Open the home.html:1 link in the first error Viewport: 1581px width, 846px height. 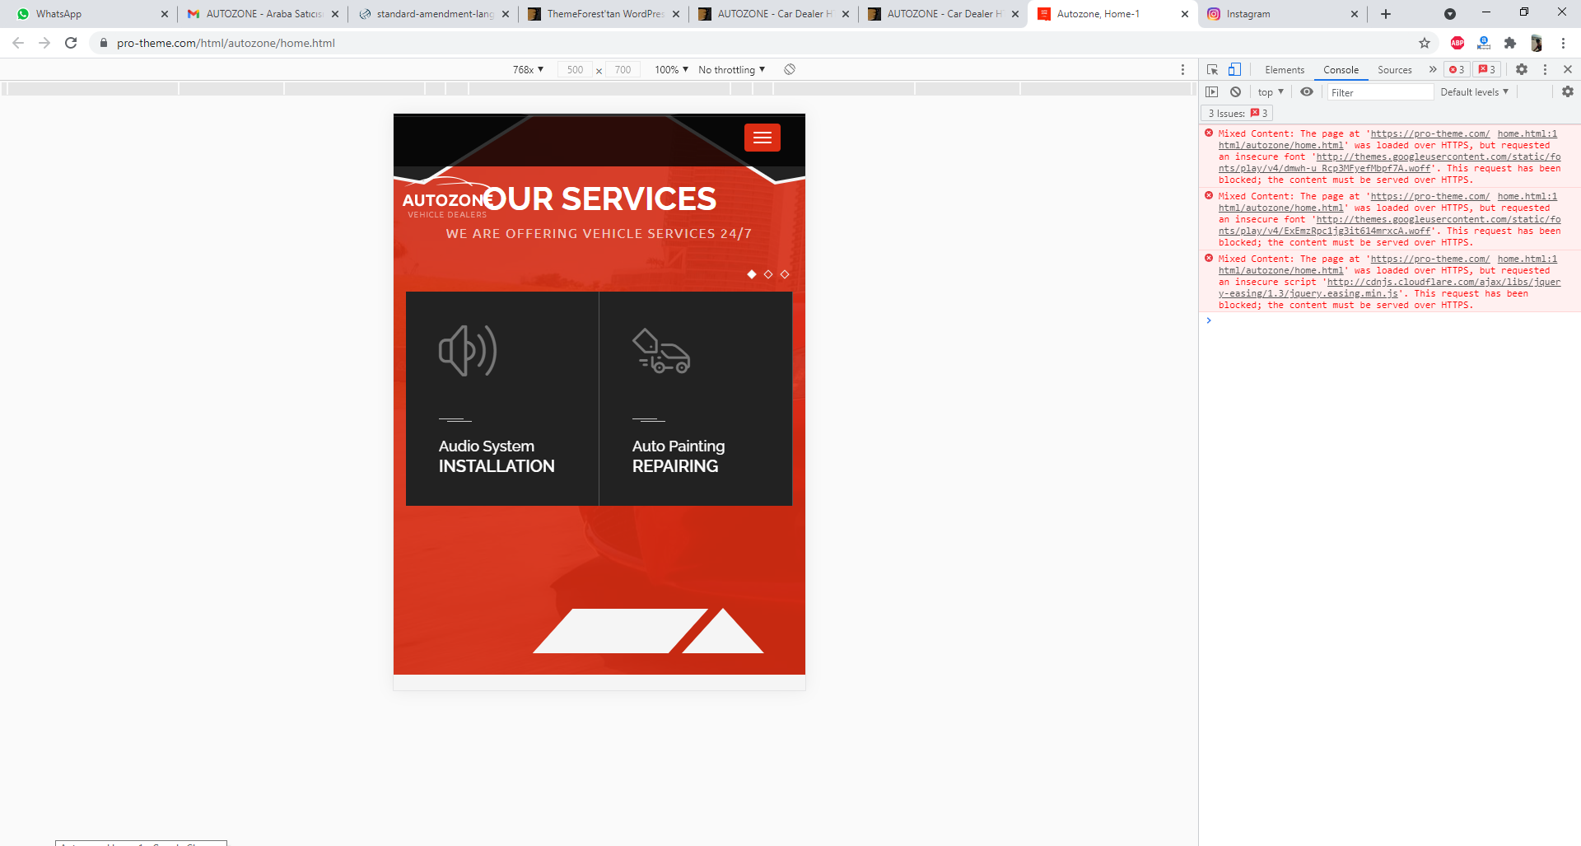pos(1527,133)
